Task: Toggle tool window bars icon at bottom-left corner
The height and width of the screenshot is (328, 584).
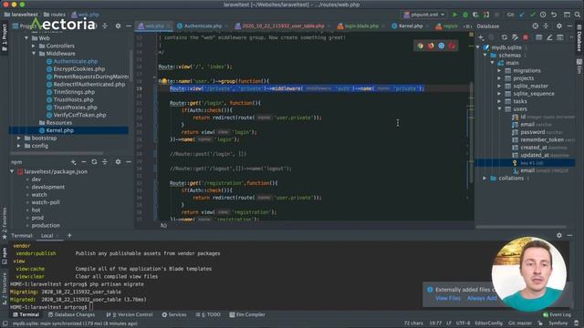Action: click(5, 323)
